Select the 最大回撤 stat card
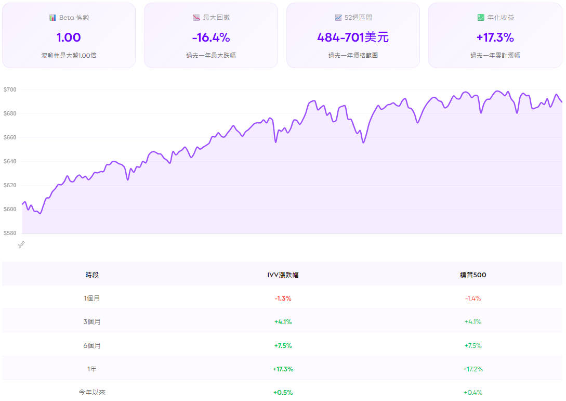The height and width of the screenshot is (401, 566). click(211, 35)
